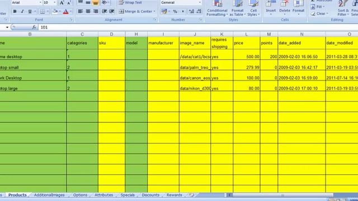Image resolution: width=358 pixels, height=201 pixels.
Task: Apply the Fill Color bucket
Action: 55,11
